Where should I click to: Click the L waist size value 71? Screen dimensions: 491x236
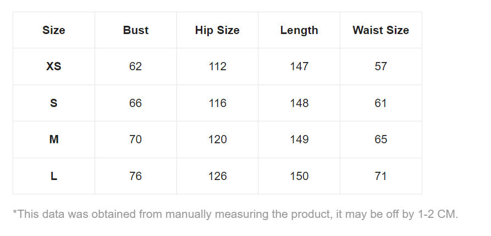click(x=381, y=176)
